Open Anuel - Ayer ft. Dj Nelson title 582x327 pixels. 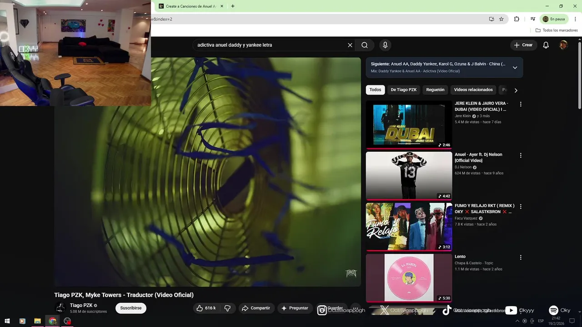pyautogui.click(x=478, y=158)
